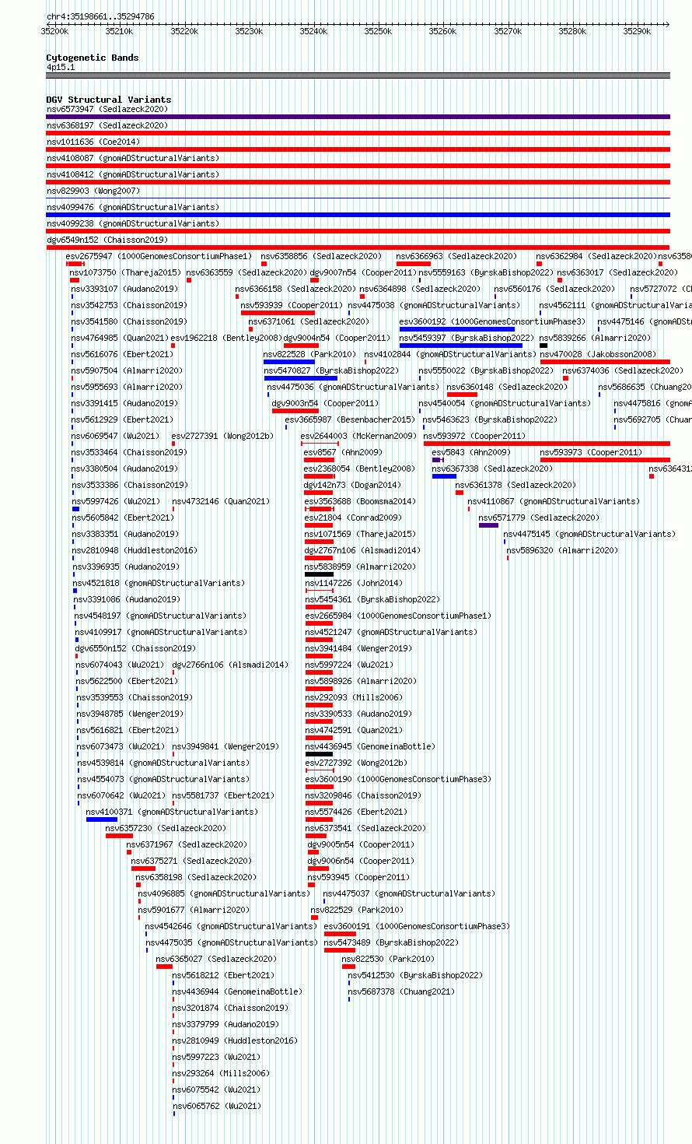Click the Cytogenetic Bands track title
692x1144 pixels.
(x=93, y=58)
